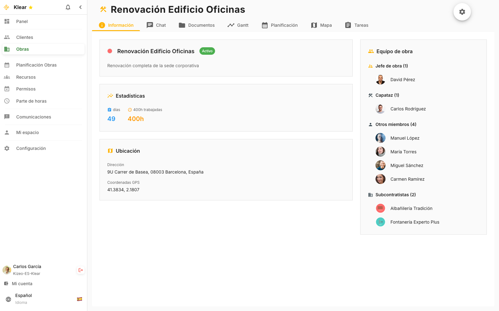The width and height of the screenshot is (499, 311).
Task: Open David Pérez's avatar thumbnail
Action: (x=380, y=79)
